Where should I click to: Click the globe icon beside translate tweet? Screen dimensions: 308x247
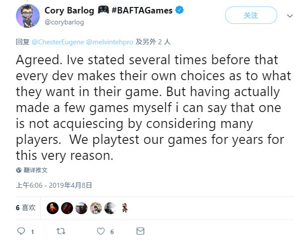19,170
